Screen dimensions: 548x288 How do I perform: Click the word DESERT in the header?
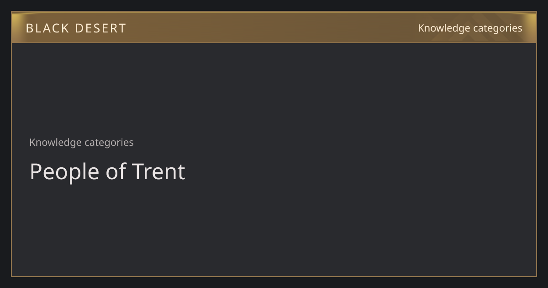pyautogui.click(x=100, y=28)
